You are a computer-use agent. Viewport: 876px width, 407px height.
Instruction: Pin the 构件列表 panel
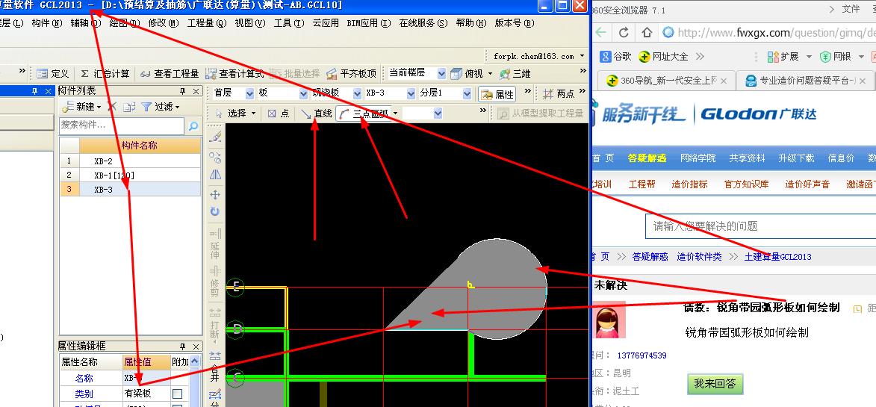tap(182, 91)
